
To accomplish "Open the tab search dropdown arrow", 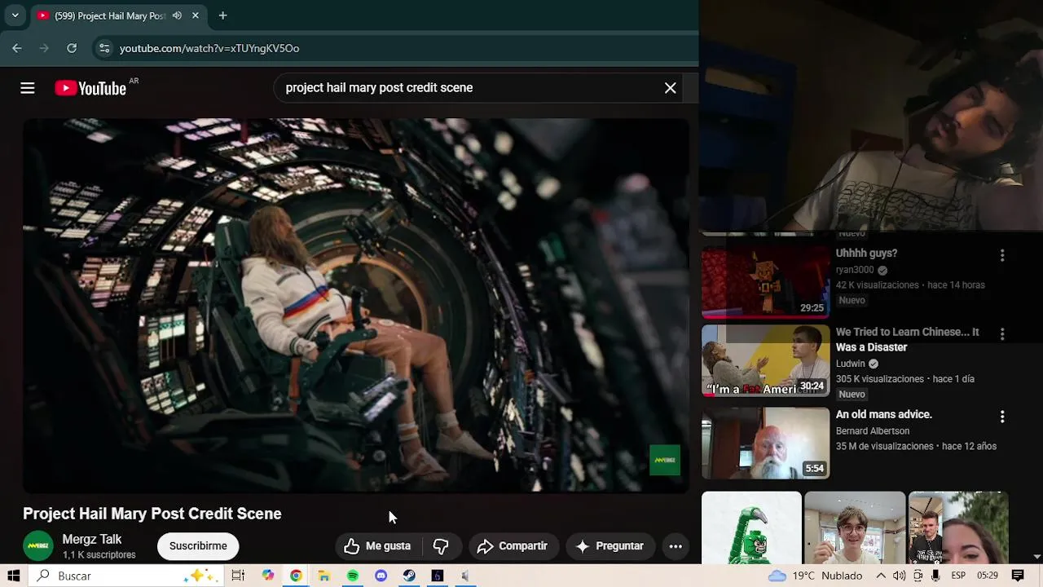I will [15, 15].
